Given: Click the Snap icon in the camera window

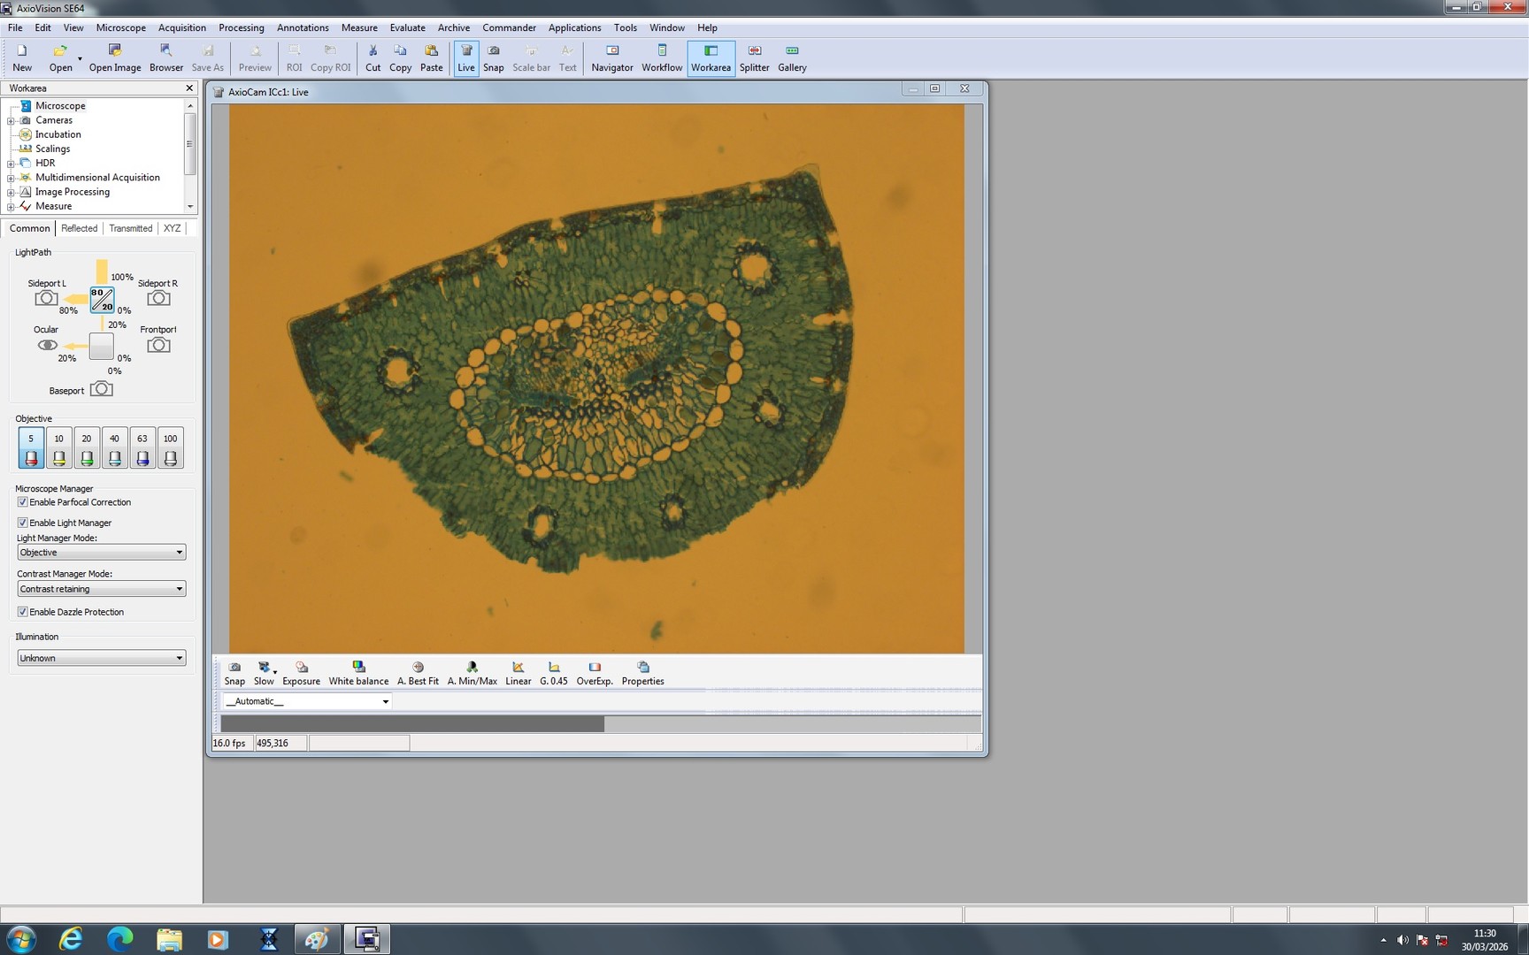Looking at the screenshot, I should [234, 672].
